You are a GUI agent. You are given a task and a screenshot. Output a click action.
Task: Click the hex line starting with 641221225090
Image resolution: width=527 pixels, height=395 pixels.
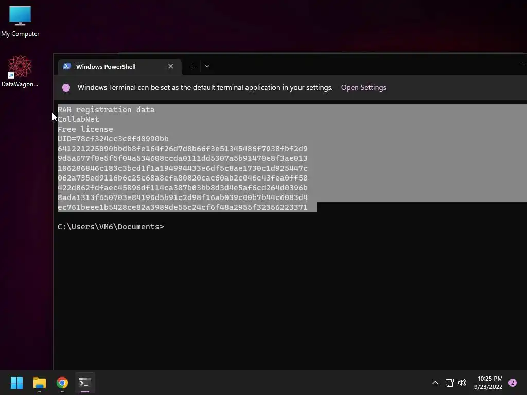(x=183, y=149)
